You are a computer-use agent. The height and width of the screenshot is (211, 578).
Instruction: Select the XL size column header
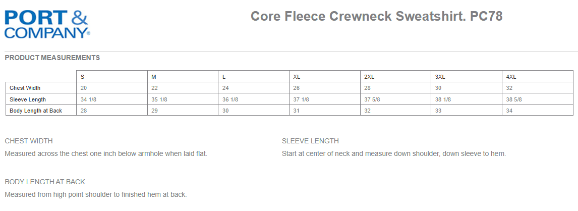(x=297, y=77)
